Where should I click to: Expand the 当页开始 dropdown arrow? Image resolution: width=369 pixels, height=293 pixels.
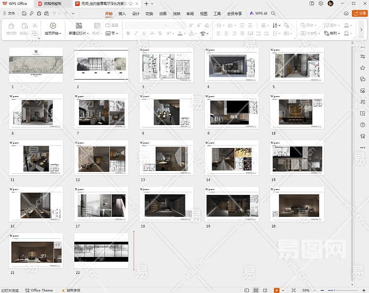click(x=61, y=34)
